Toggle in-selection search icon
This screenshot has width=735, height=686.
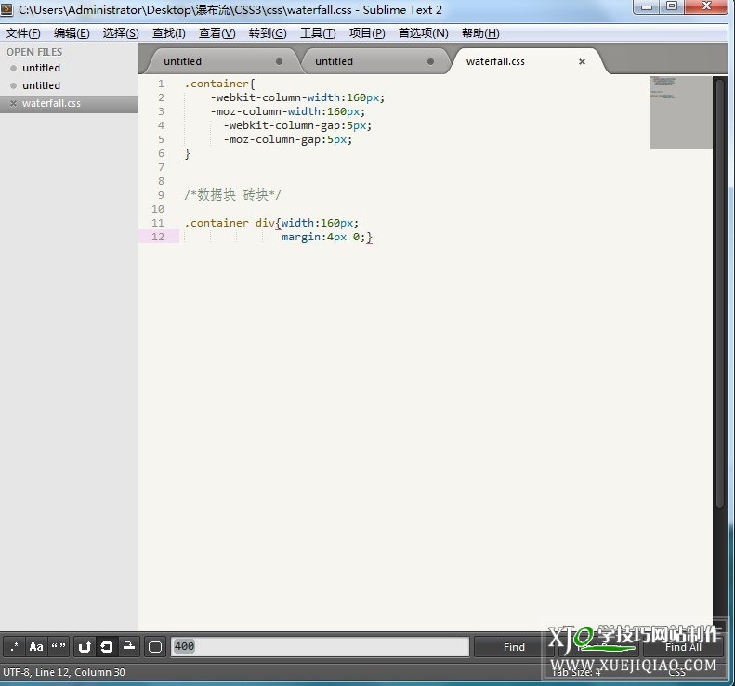(129, 647)
